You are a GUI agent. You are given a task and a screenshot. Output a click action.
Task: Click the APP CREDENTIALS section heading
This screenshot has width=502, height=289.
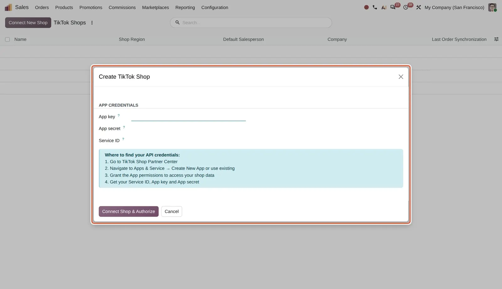pyautogui.click(x=119, y=105)
